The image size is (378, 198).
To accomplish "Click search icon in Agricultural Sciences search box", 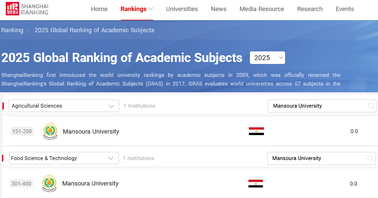I will coord(371,106).
